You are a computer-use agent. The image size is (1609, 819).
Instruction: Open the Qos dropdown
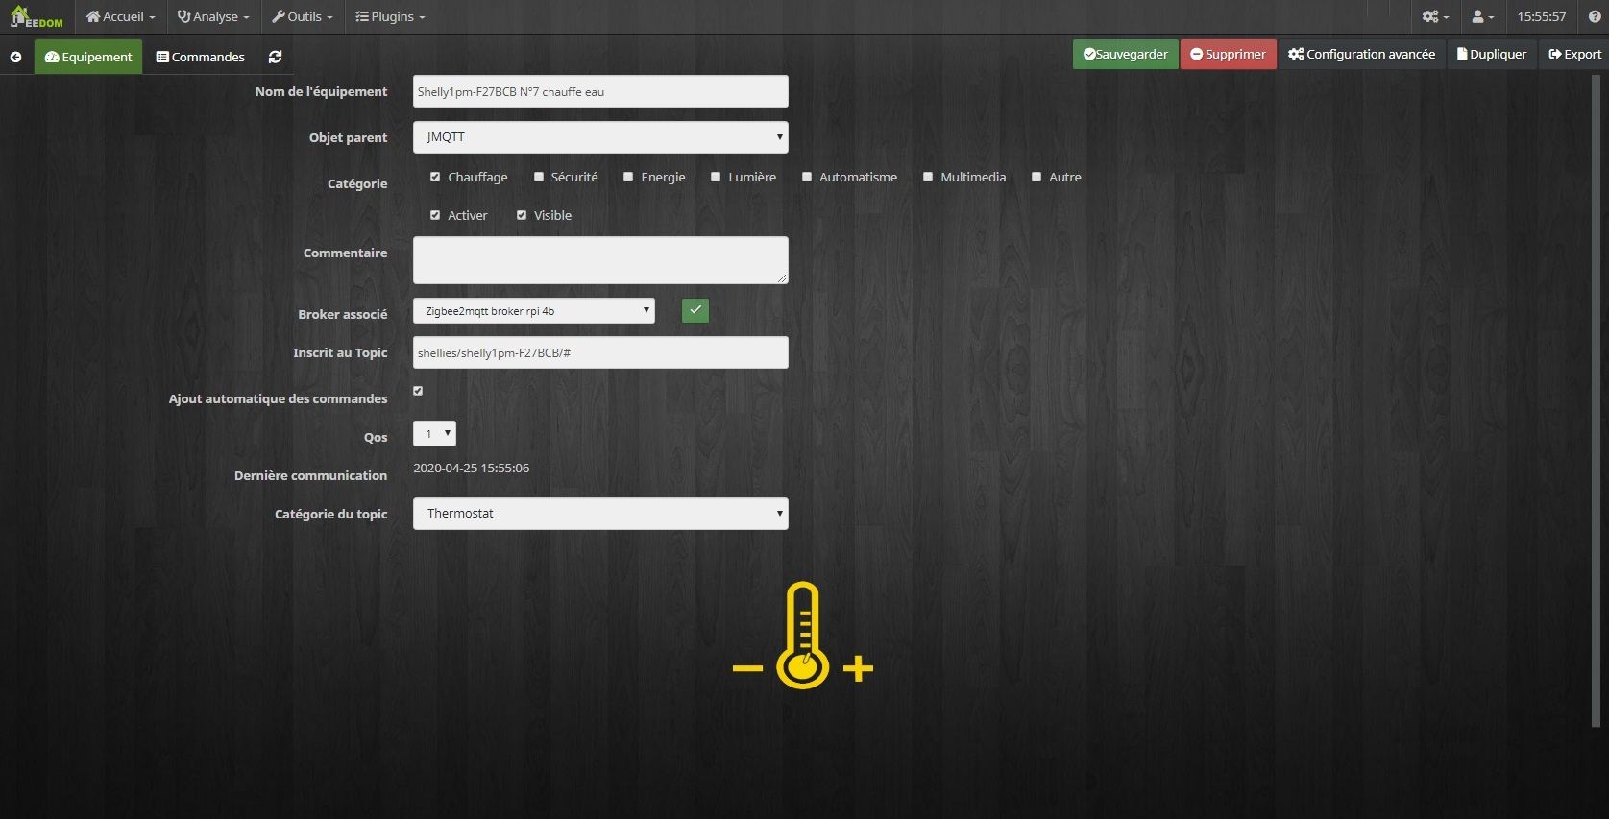point(434,433)
